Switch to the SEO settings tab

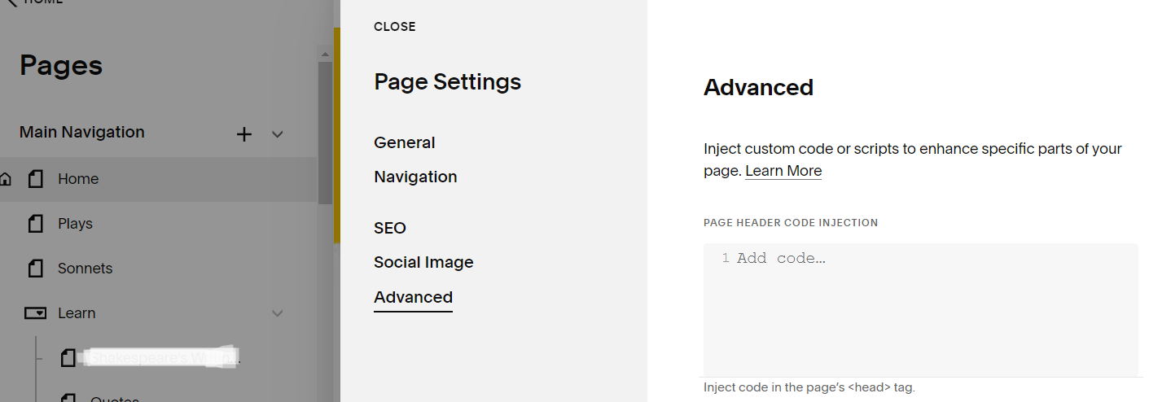click(x=390, y=228)
